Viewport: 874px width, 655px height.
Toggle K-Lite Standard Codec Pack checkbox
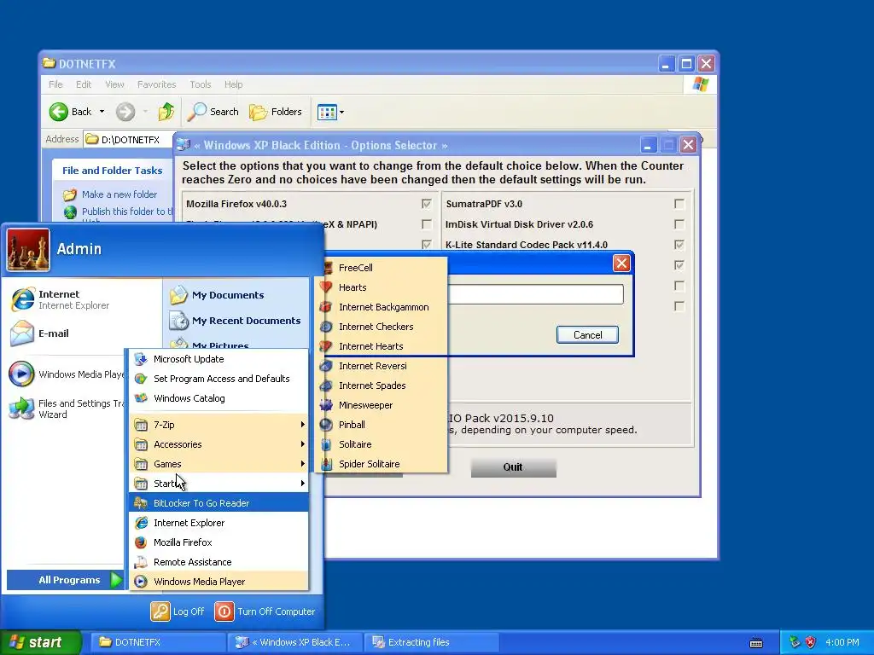679,245
